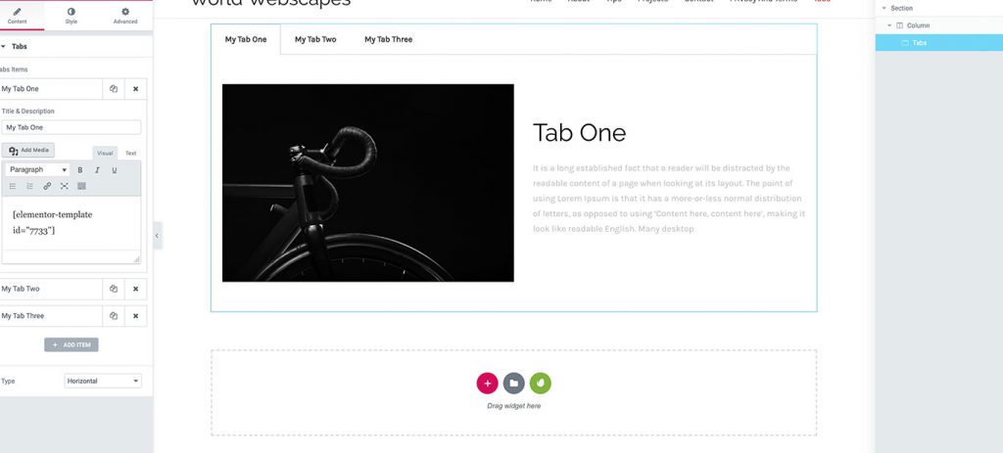Click inside the elementor-template shortcode text area

pos(71,224)
